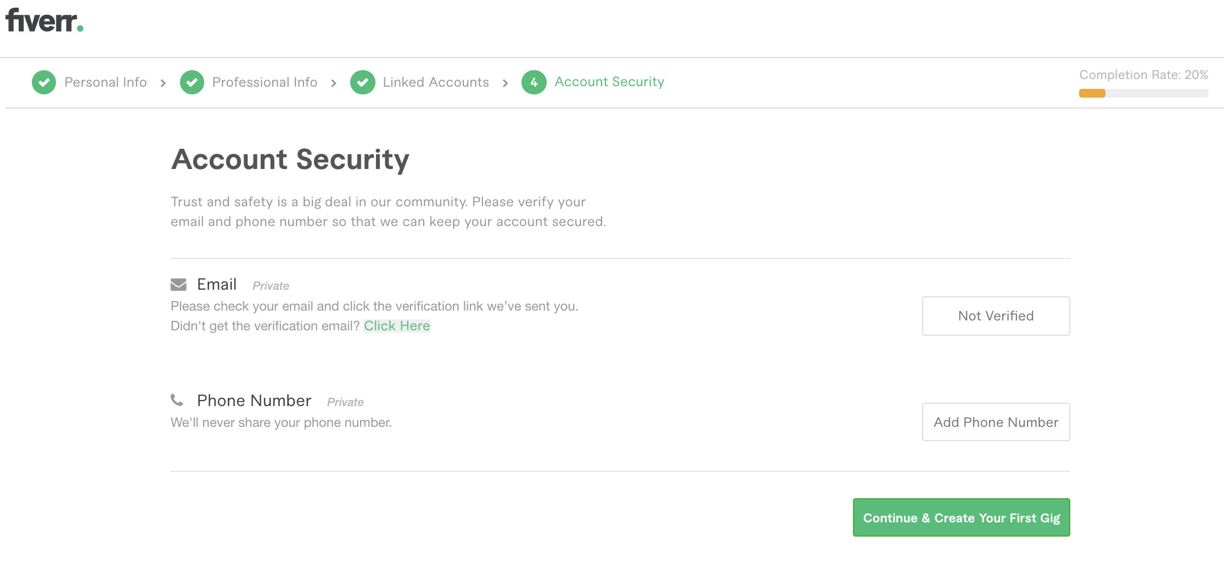This screenshot has height=575, width=1224.
Task: Click the chevron before Account Security
Action: coord(505,83)
